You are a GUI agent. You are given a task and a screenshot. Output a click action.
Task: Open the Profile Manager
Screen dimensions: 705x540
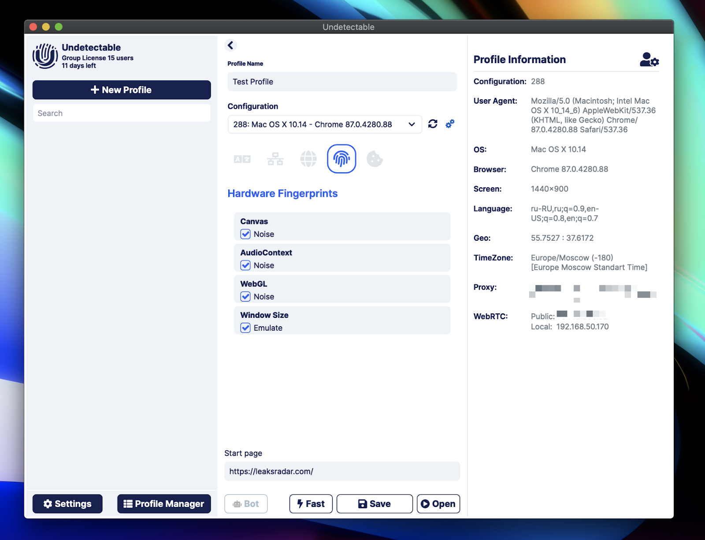164,504
